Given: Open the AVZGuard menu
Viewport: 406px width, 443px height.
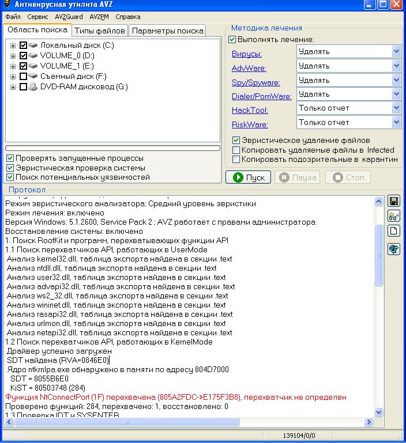Looking at the screenshot, I should (x=69, y=17).
